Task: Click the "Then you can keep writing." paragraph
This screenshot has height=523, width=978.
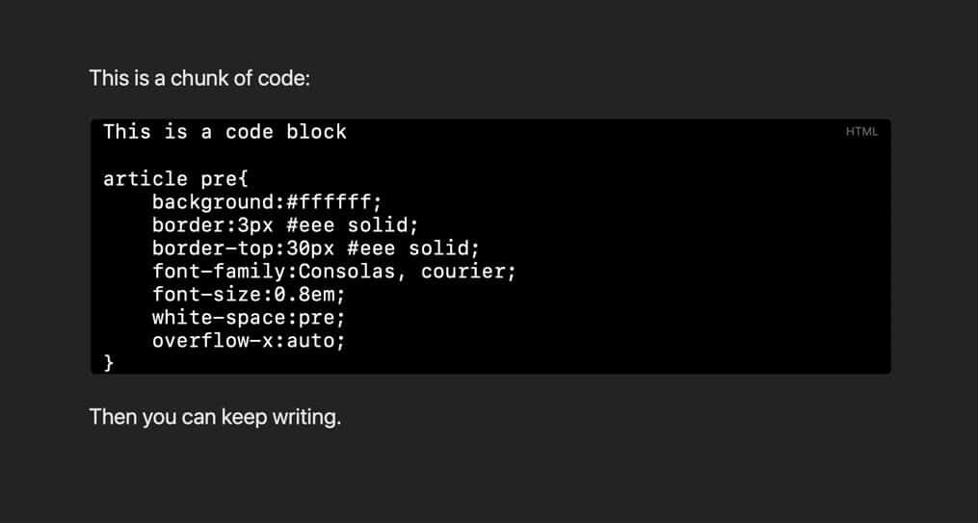Action: point(215,418)
